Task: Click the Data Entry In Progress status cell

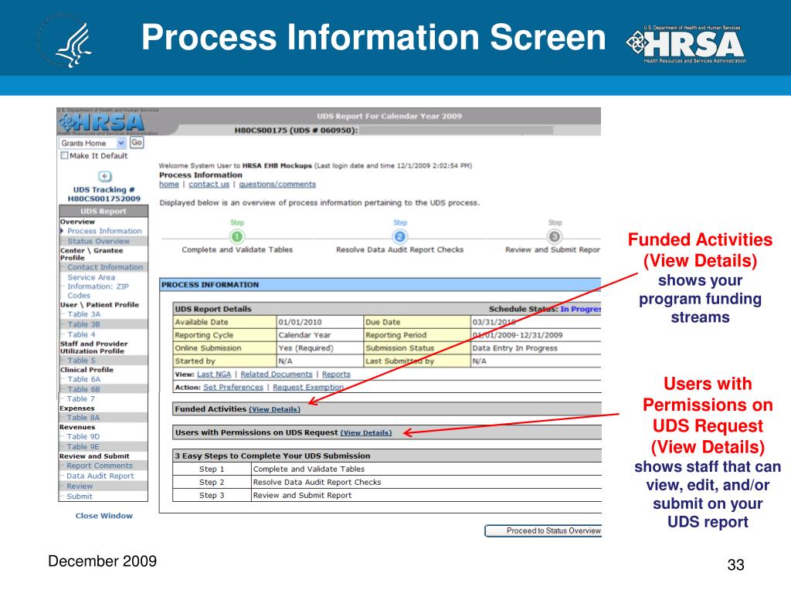Action: pyautogui.click(x=536, y=348)
